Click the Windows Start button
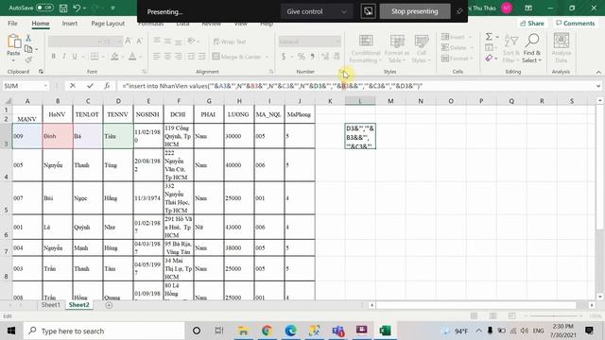Image resolution: width=605 pixels, height=340 pixels. point(11,331)
